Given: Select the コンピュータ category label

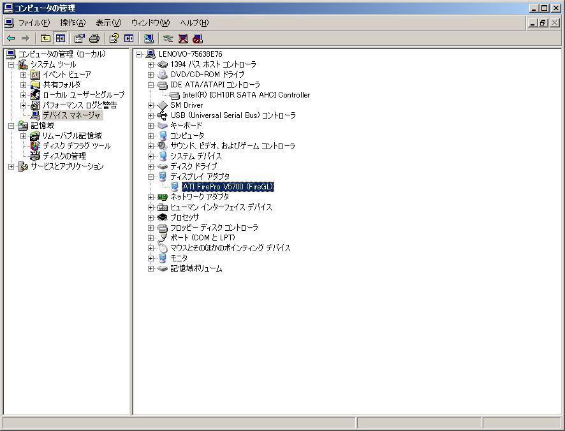Looking at the screenshot, I should pos(187,136).
